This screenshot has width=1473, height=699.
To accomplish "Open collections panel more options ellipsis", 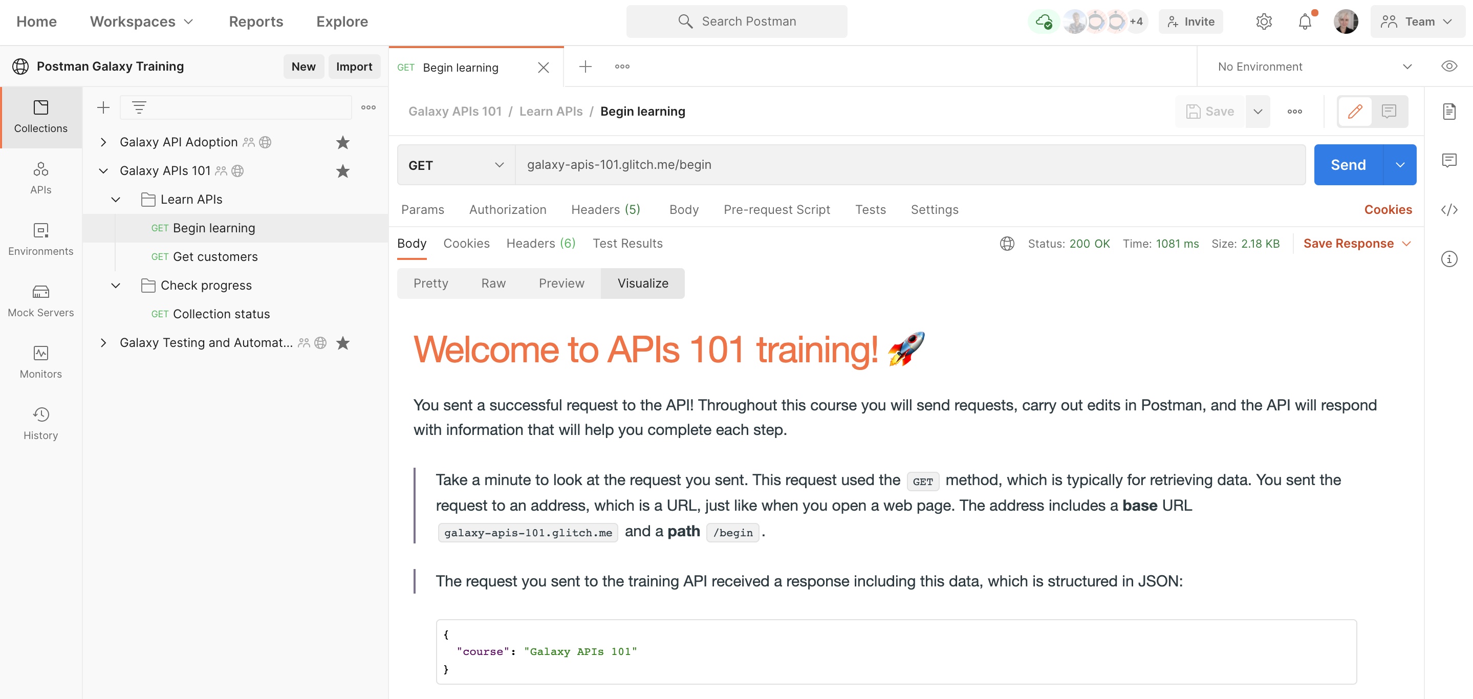I will pos(369,107).
